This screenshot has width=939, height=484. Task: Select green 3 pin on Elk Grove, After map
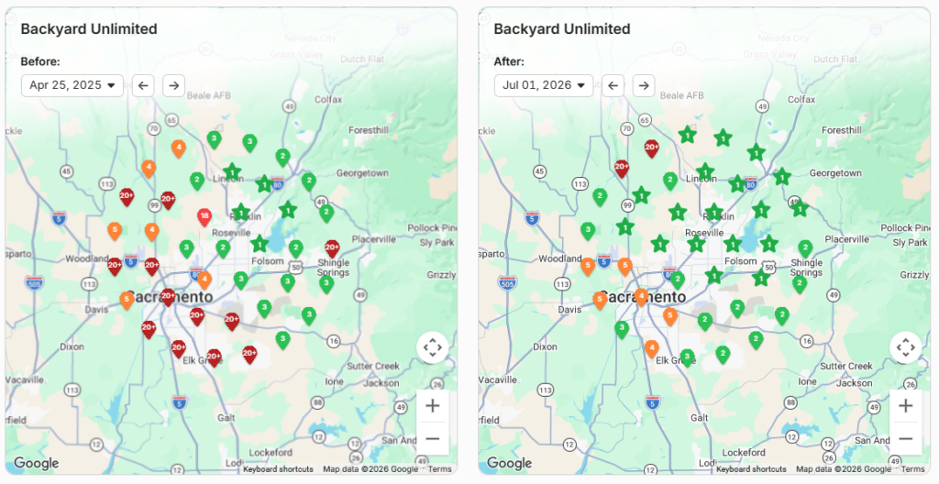pos(688,357)
